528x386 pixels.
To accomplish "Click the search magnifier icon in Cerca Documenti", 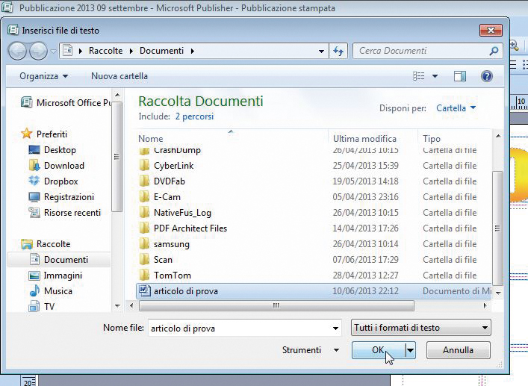I will tap(494, 51).
